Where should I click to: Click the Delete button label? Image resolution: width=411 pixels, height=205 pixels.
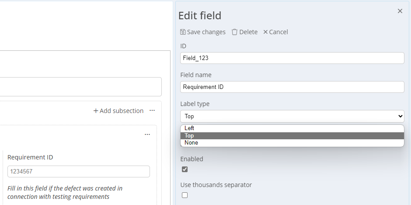click(x=248, y=32)
